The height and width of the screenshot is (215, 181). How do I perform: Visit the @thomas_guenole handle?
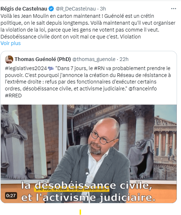pyautogui.click(x=94, y=59)
